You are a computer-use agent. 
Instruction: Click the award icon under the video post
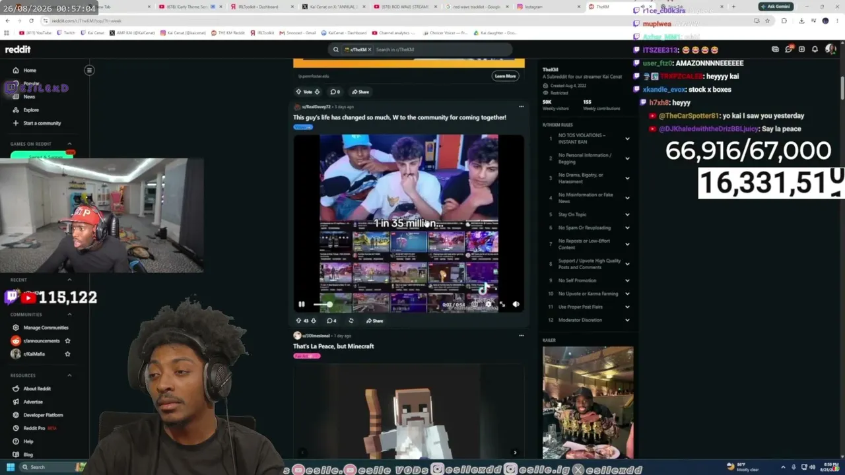(351, 321)
